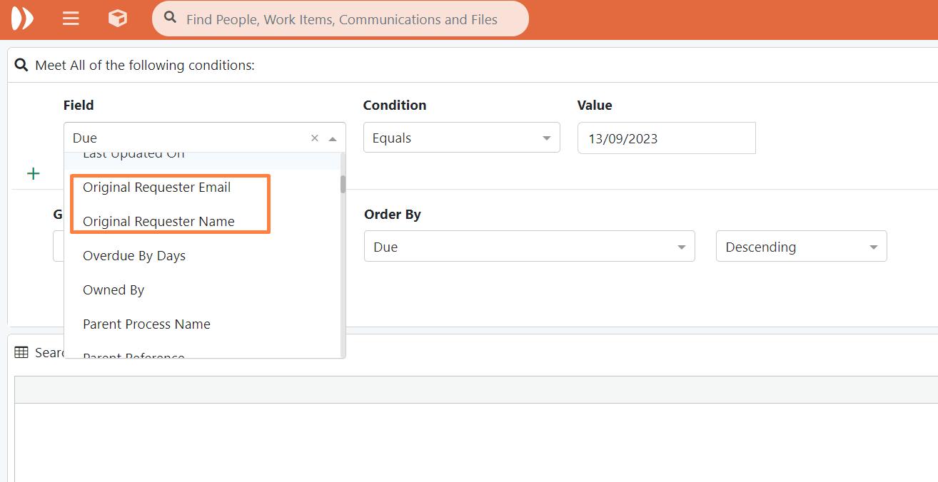Add a new condition with the plus icon
Viewport: 938px width, 482px height.
click(x=33, y=174)
